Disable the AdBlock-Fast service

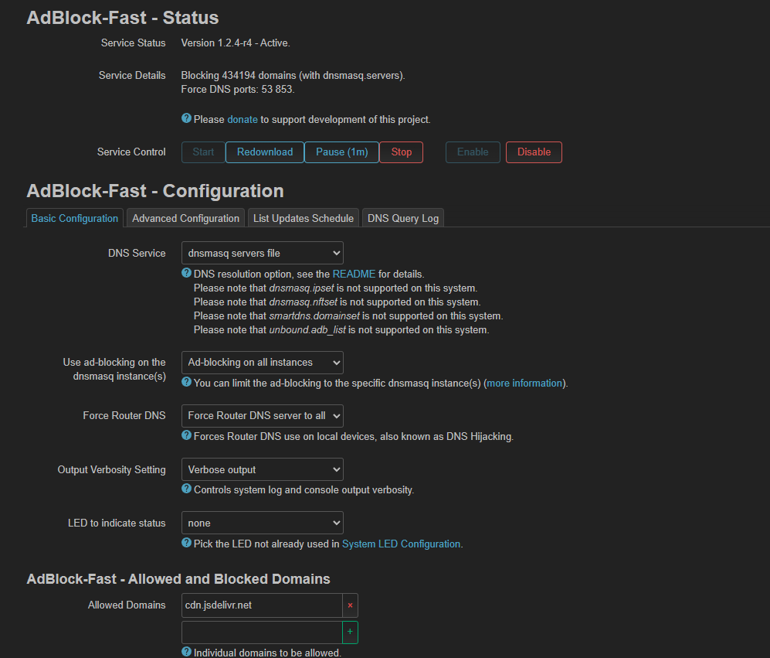534,152
